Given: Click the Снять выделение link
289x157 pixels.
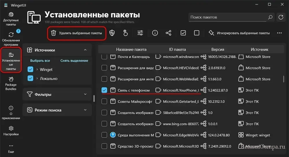Looking at the screenshot, I should pos(74,61).
